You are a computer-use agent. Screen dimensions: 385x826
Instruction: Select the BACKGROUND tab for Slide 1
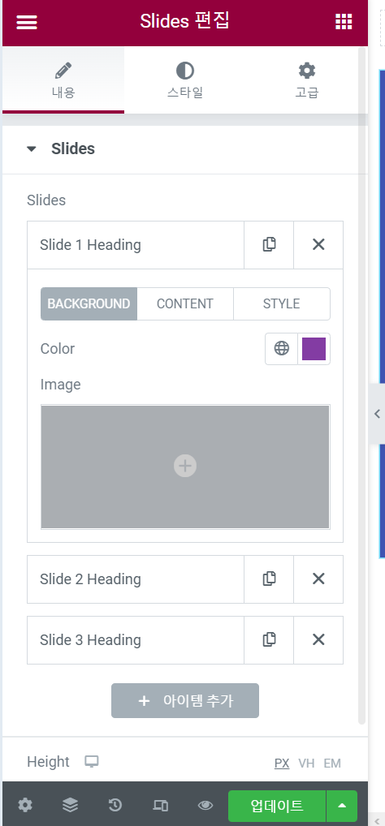pos(89,304)
